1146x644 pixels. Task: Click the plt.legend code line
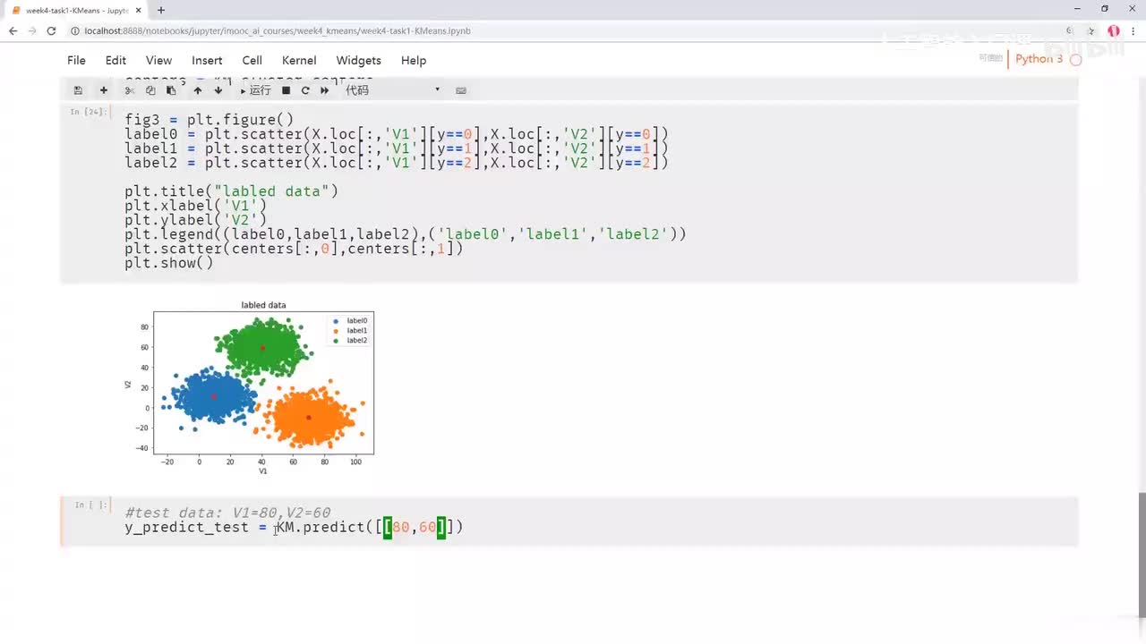(x=406, y=234)
